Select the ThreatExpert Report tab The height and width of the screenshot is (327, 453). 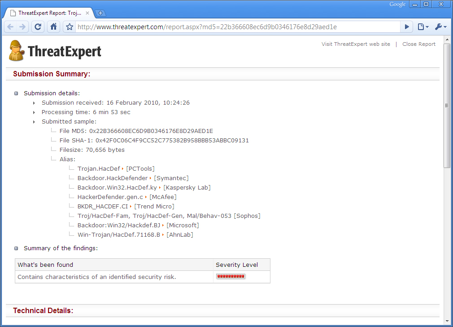tap(49, 13)
